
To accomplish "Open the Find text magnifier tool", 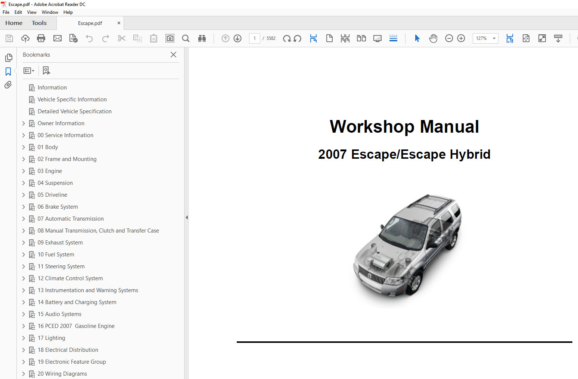I will tap(186, 38).
